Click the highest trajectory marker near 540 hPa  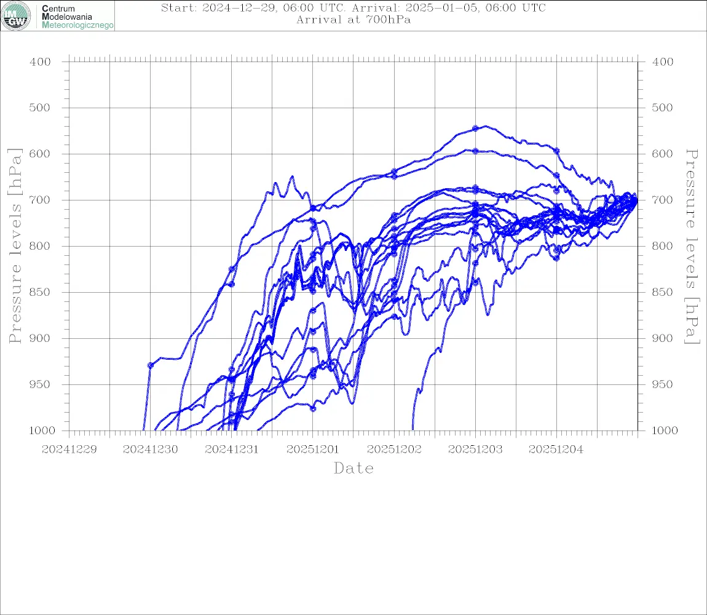(x=475, y=129)
